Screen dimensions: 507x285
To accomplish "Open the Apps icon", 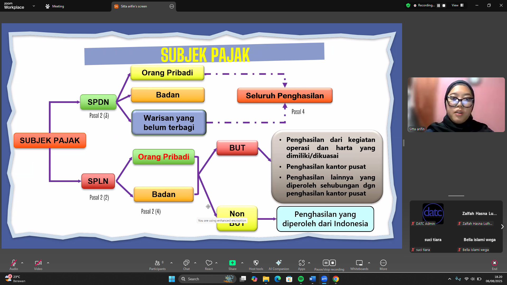I will (x=301, y=265).
